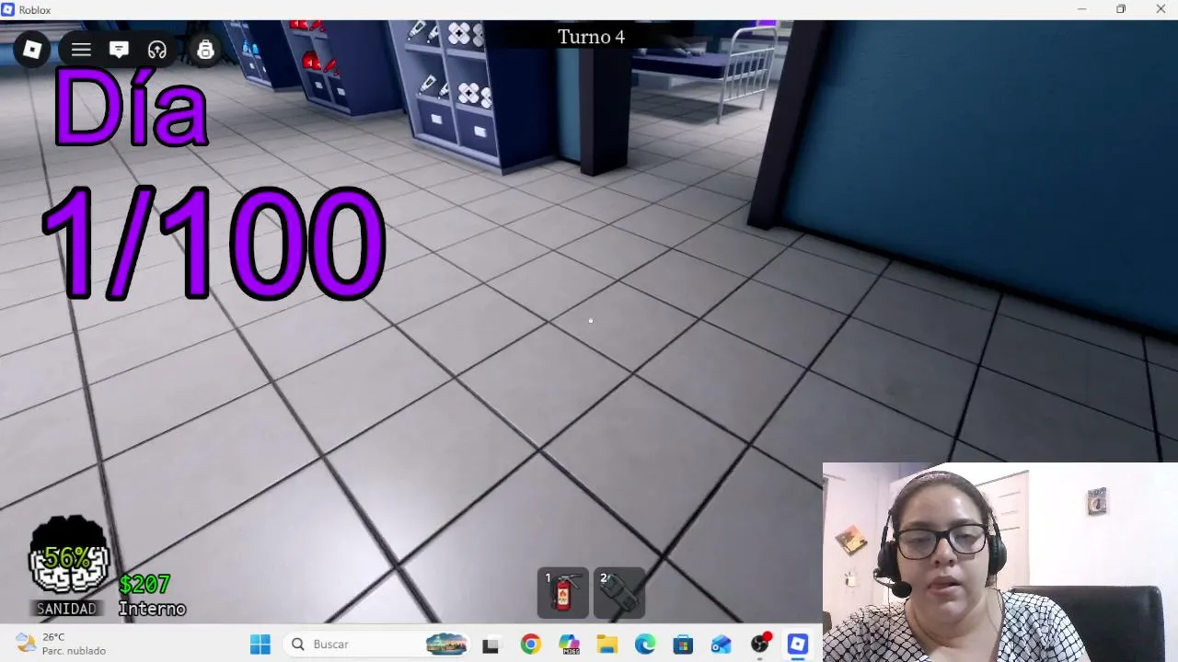Minimize the Roblox window
Viewport: 1178px width, 662px height.
(x=1082, y=9)
